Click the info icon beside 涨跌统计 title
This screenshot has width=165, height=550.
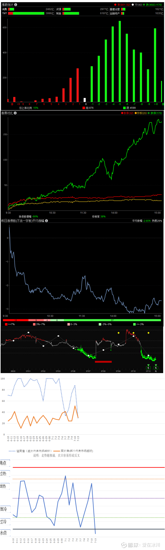pyautogui.click(x=16, y=5)
